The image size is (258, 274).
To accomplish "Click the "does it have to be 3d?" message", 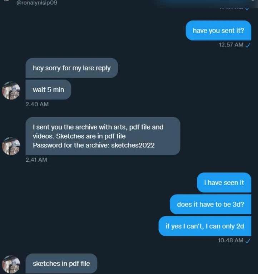I will click(x=210, y=205).
